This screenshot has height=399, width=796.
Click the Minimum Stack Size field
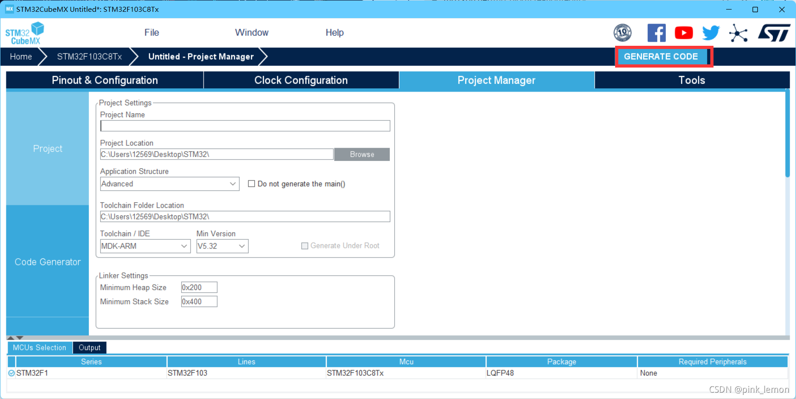point(199,302)
